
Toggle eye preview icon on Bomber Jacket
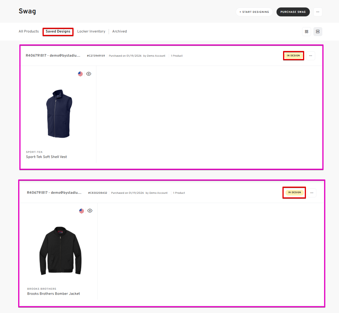pyautogui.click(x=90, y=211)
